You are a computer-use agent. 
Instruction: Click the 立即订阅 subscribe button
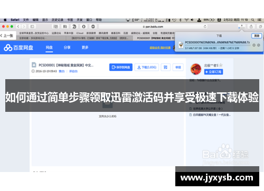[x=213, y=72]
